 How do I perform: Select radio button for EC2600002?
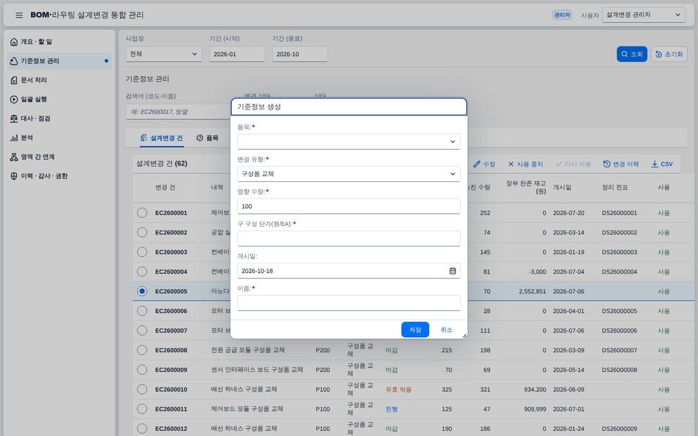[142, 233]
